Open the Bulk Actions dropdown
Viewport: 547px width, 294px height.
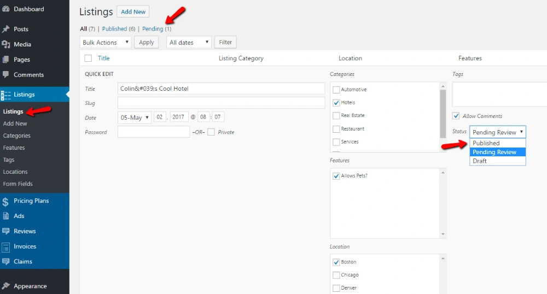point(106,42)
